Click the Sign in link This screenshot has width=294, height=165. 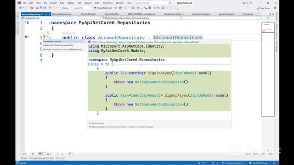pyautogui.click(x=245, y=3)
